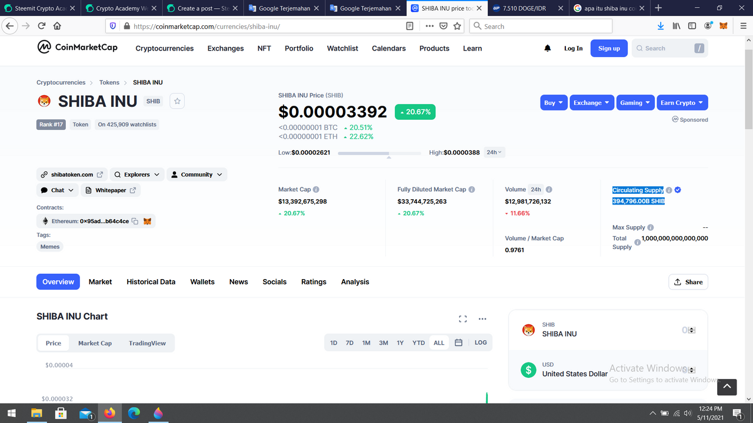Open Windows Start menu
753x423 pixels.
[12, 413]
